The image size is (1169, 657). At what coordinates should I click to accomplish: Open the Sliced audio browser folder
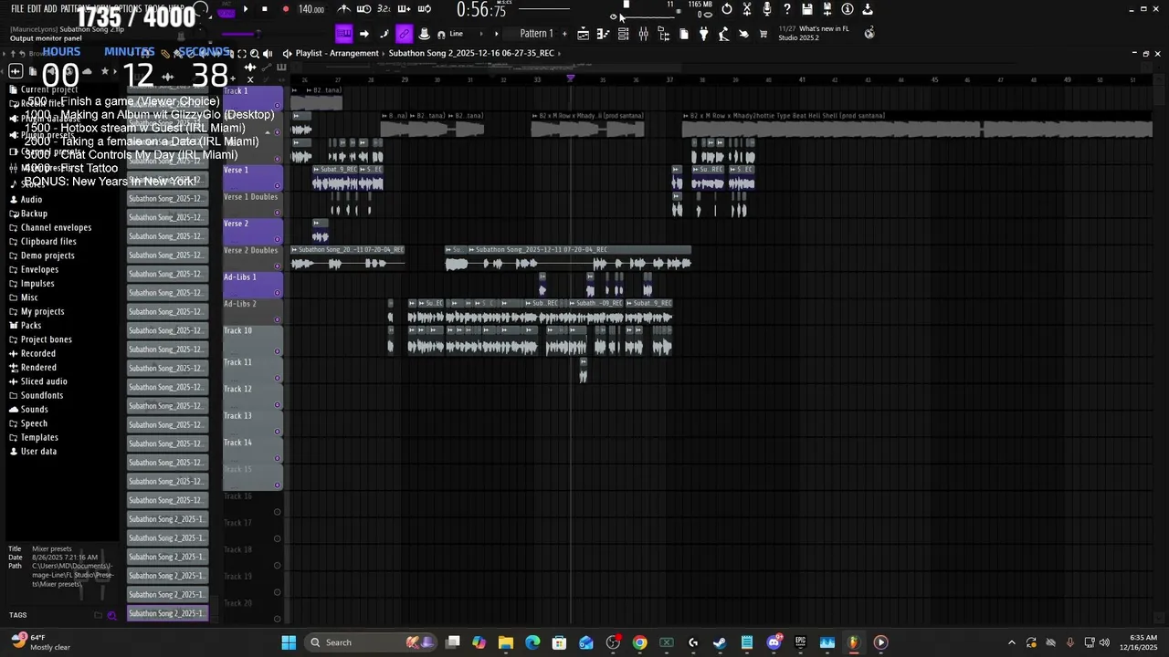[38, 381]
